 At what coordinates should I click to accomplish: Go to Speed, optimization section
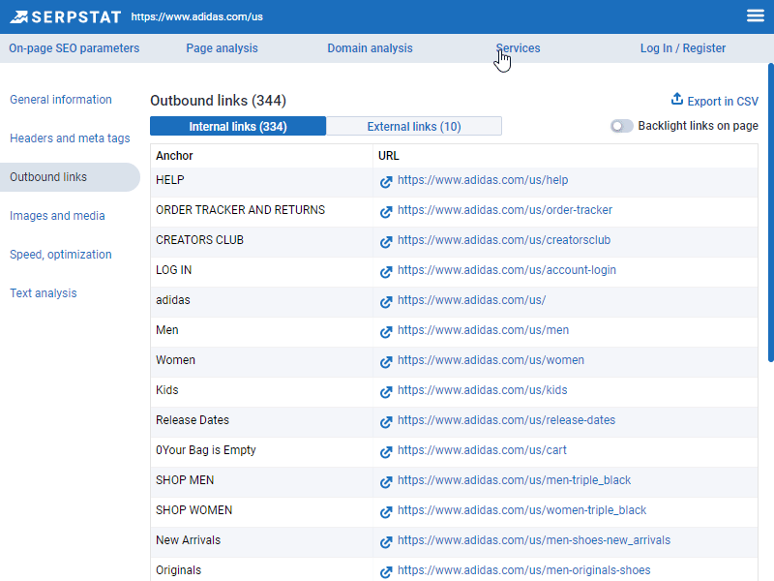[61, 255]
